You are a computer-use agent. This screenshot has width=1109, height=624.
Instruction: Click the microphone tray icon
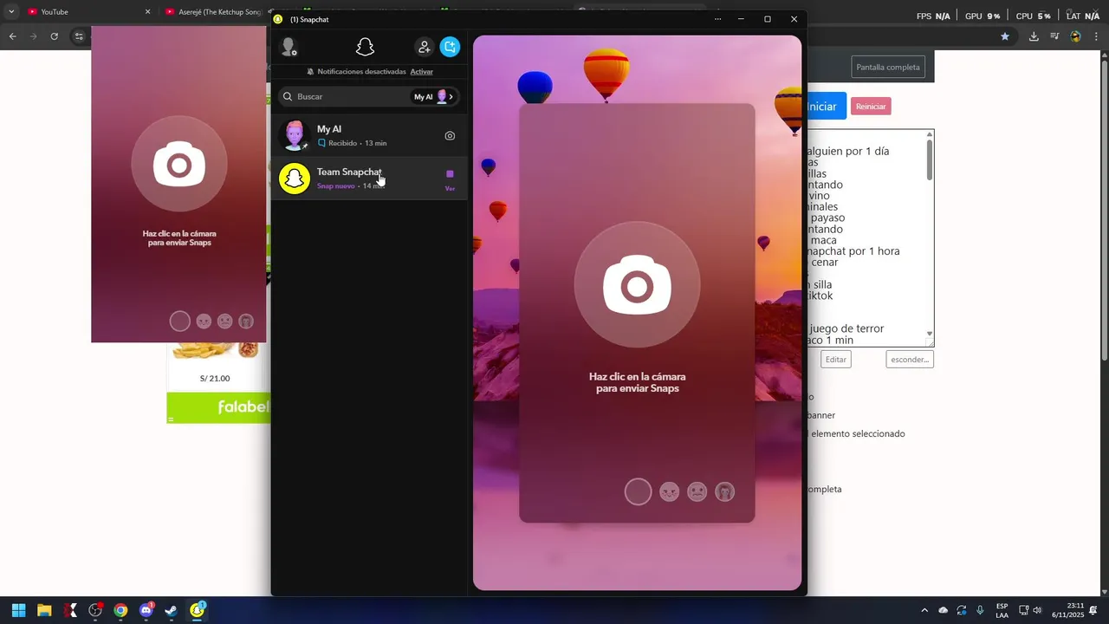(x=980, y=610)
